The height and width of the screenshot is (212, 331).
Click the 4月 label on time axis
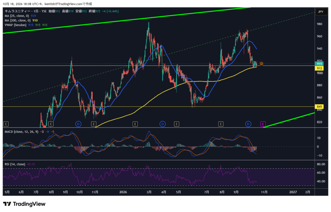[x=164, y=192]
